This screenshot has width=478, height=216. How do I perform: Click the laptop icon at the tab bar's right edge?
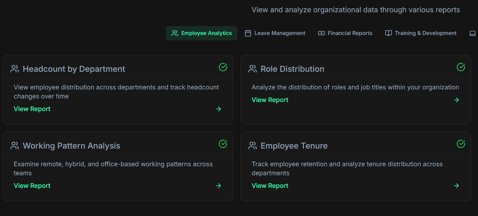(473, 33)
